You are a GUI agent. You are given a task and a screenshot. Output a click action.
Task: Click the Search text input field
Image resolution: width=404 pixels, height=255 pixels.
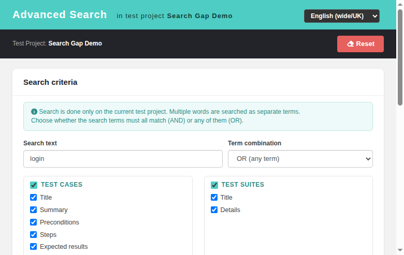(123, 159)
